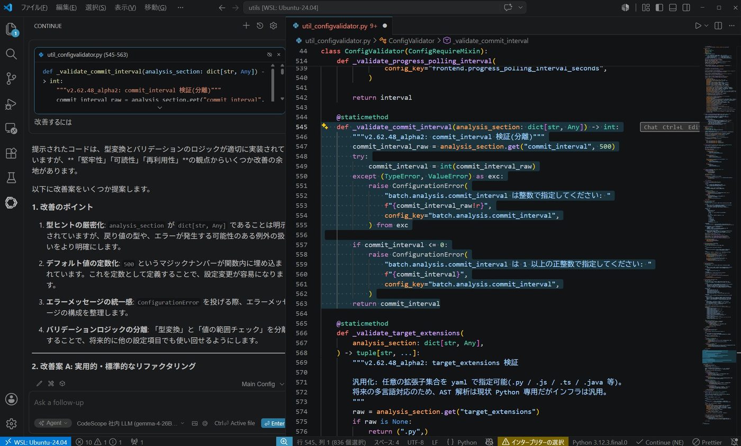The height and width of the screenshot is (446, 741).
Task: Open the run options dropdown chevron
Action: [706, 25]
